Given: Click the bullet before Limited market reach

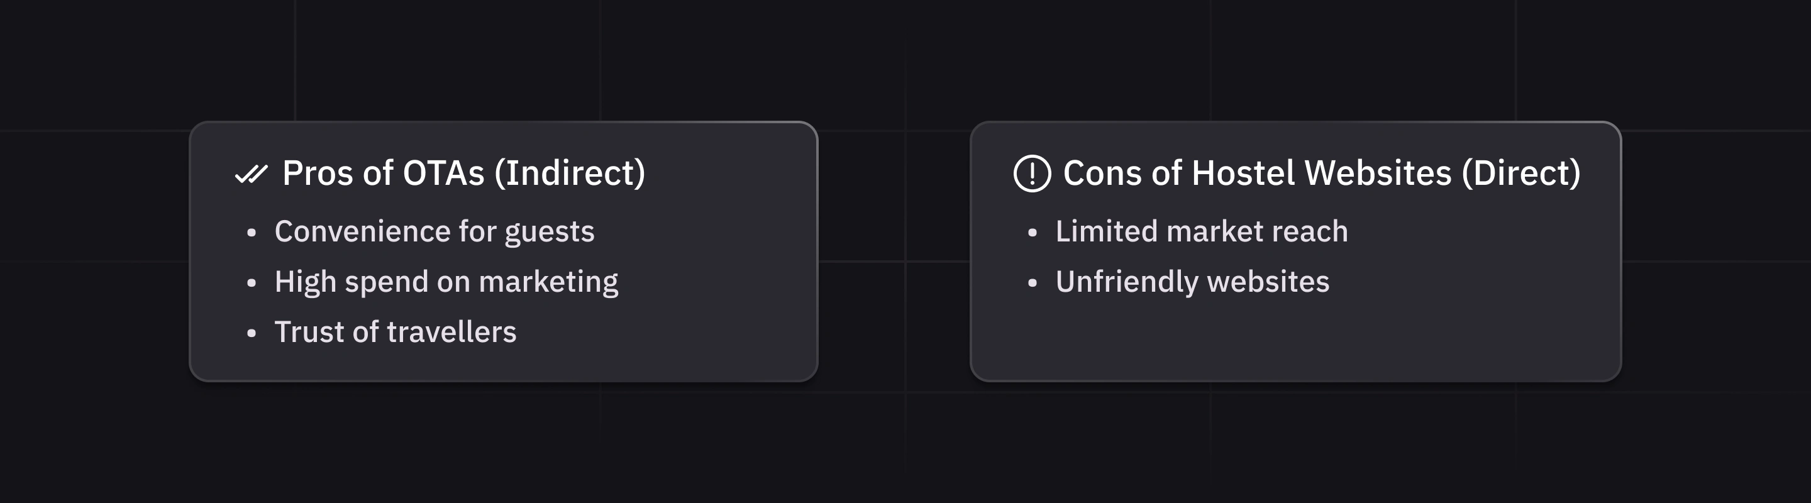Looking at the screenshot, I should tap(1032, 233).
